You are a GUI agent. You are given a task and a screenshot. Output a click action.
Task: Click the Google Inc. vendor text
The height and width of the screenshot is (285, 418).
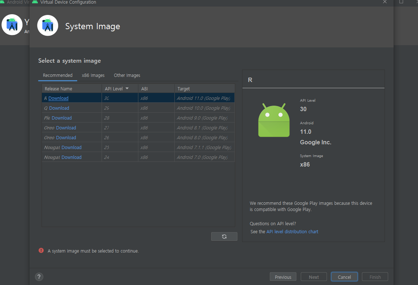click(316, 142)
